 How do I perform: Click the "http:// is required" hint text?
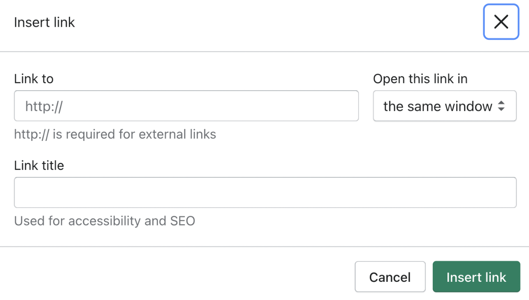coord(115,134)
